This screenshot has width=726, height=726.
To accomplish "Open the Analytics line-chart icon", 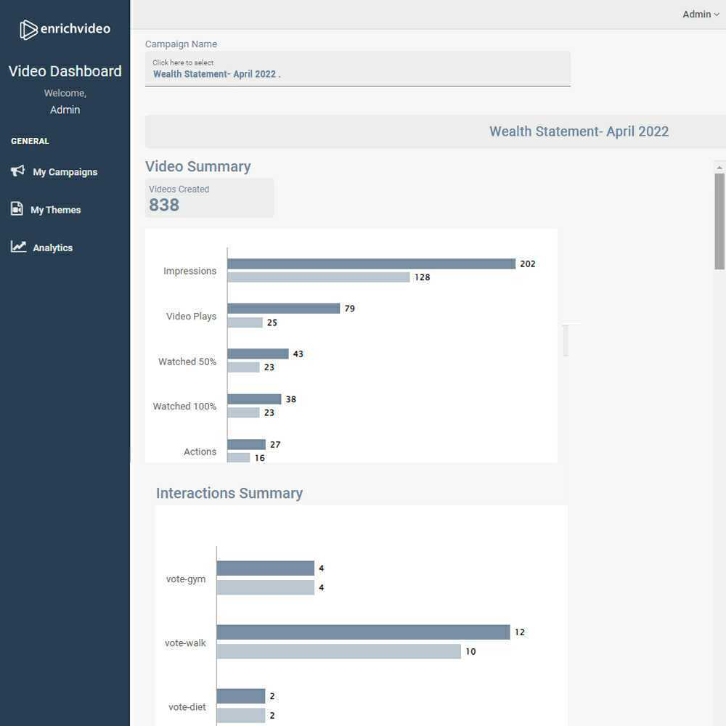I will [x=17, y=247].
